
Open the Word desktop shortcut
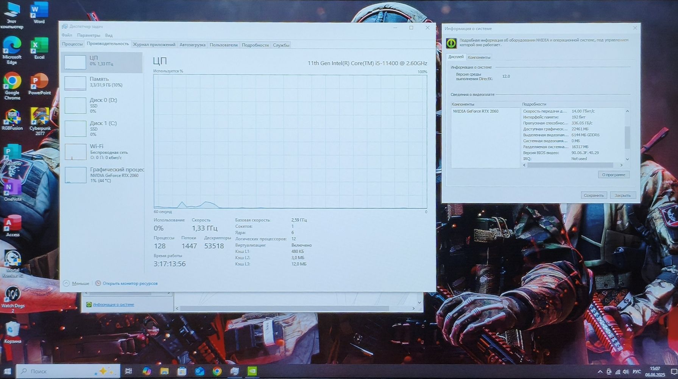click(39, 13)
